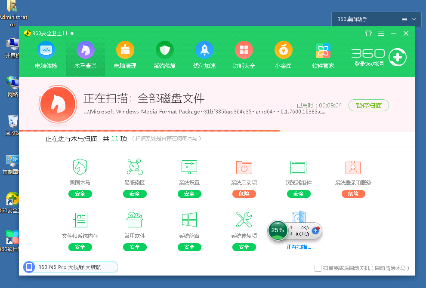Click 登录360帐号 login link
Image resolution: width=426 pixels, height=288 pixels.
click(x=369, y=64)
